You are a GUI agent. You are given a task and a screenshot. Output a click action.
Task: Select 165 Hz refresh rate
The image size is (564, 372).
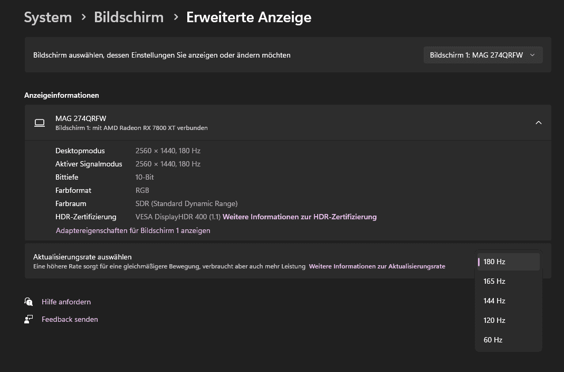click(508, 281)
